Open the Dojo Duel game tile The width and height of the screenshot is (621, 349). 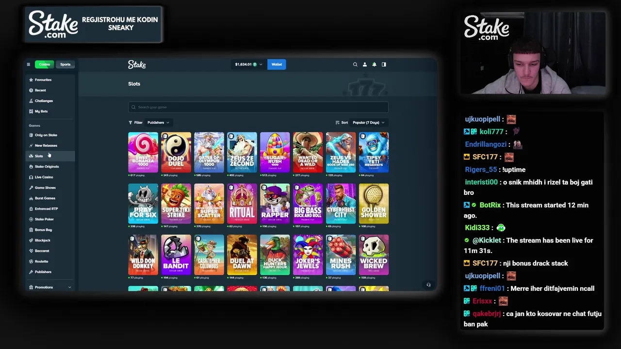point(176,152)
